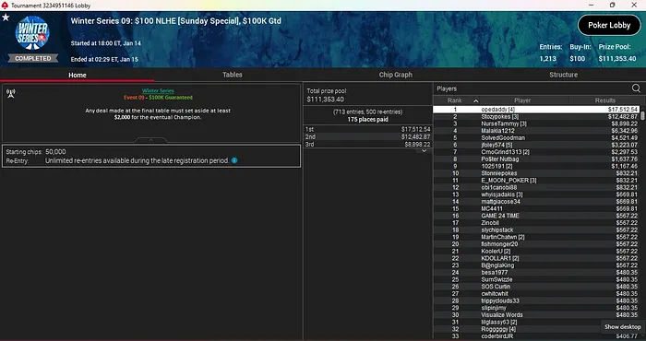Switch to the Home tab

[78, 75]
